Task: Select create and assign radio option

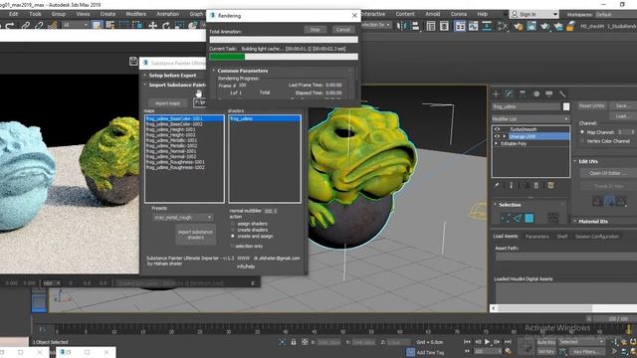Action: pos(233,236)
